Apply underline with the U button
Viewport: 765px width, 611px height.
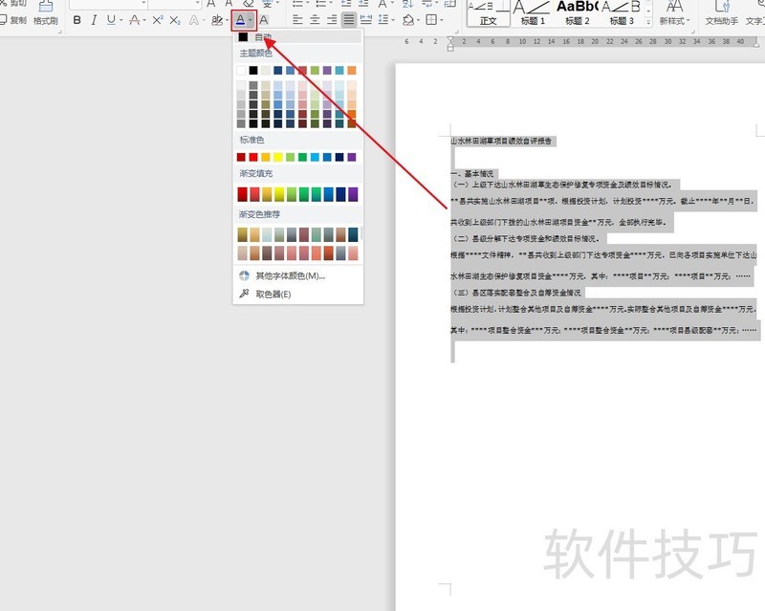[x=111, y=20]
